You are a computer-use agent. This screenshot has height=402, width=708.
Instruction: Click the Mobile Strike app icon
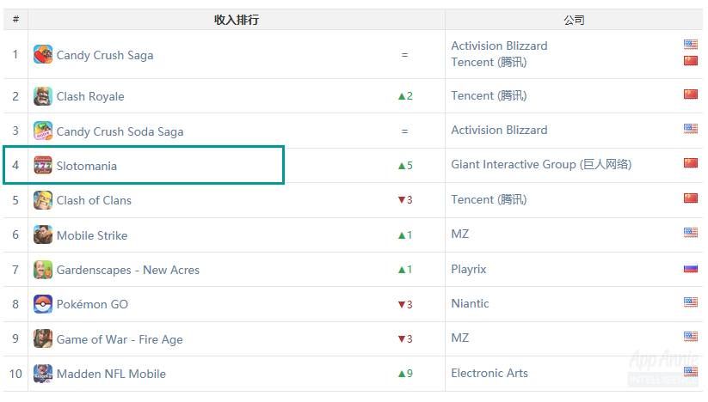43,234
